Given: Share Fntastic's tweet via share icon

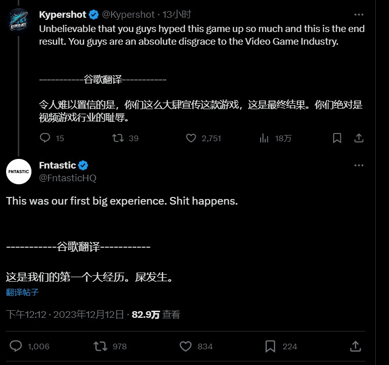Looking at the screenshot, I should pos(355,346).
